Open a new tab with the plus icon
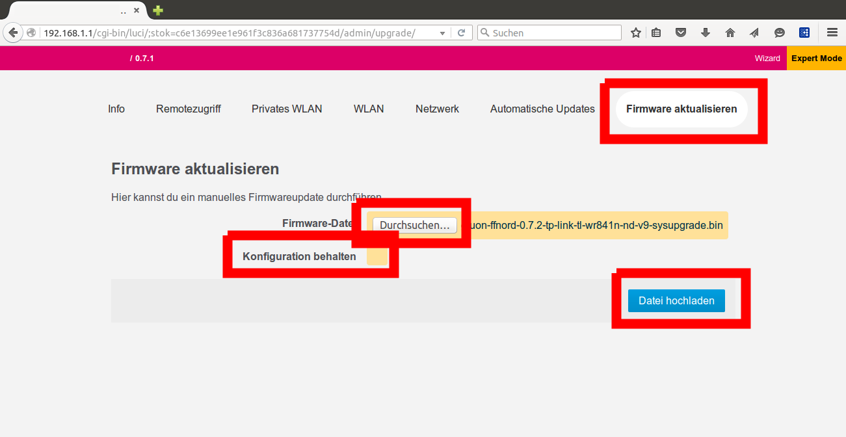Screen dimensions: 846x437 point(158,10)
